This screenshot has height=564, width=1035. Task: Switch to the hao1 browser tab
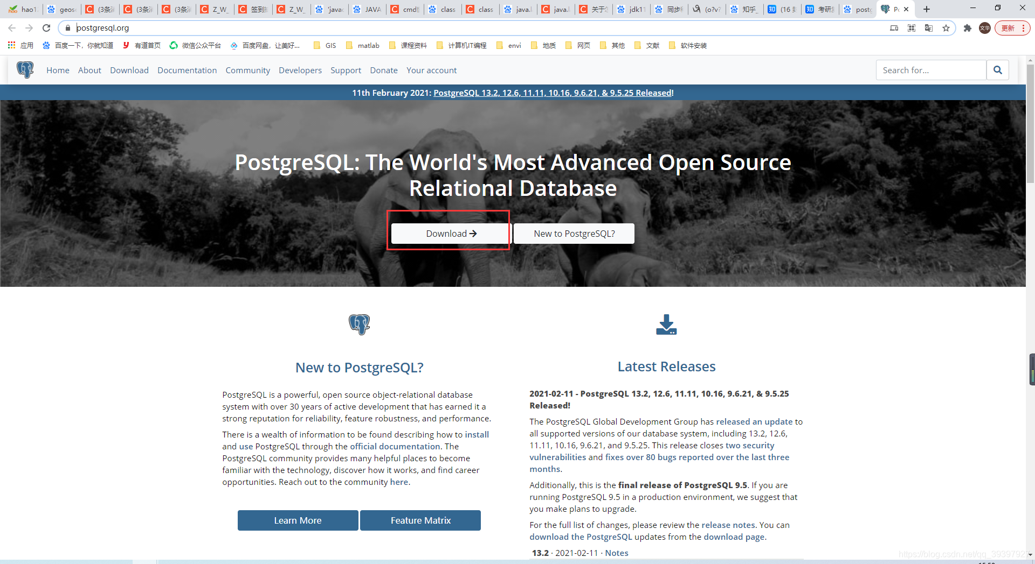pyautogui.click(x=22, y=9)
